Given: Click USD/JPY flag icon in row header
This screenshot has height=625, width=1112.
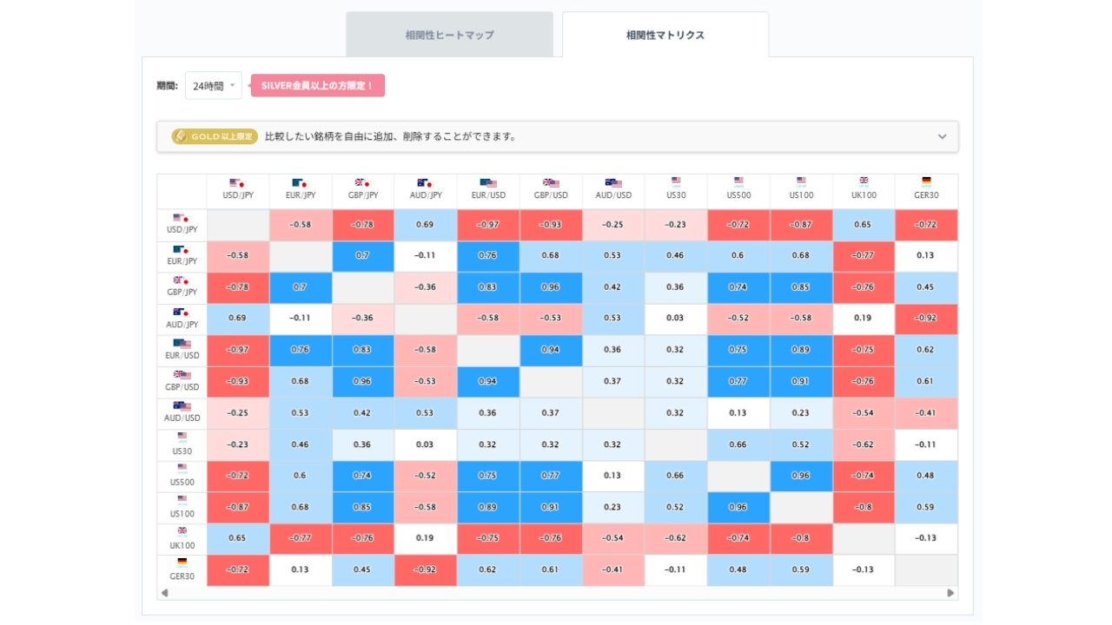Looking at the screenshot, I should [182, 219].
